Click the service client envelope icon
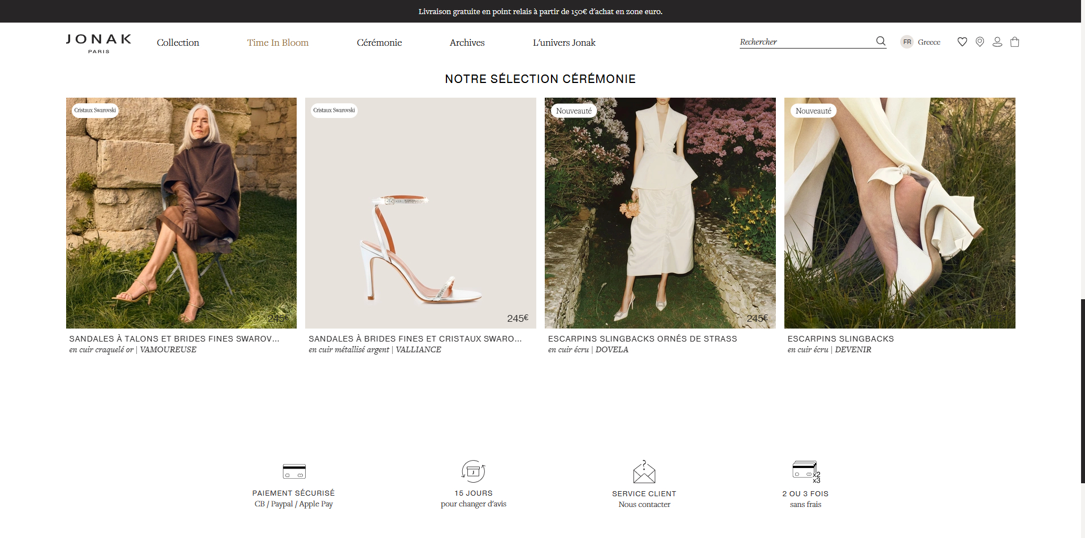This screenshot has height=538, width=1085. pos(644,472)
